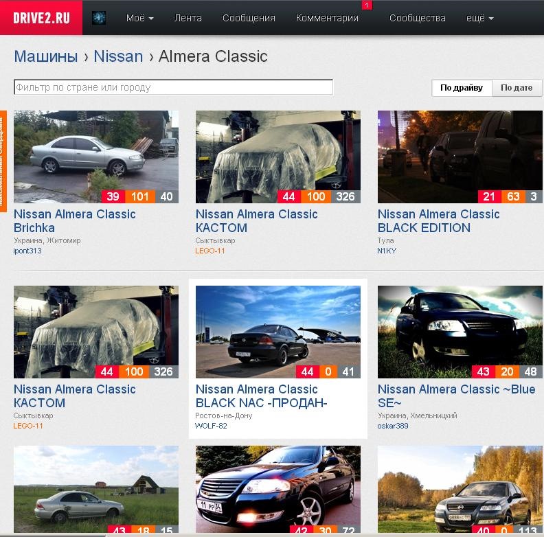Open Комментарии in the top bar
544x537 pixels.
click(327, 18)
